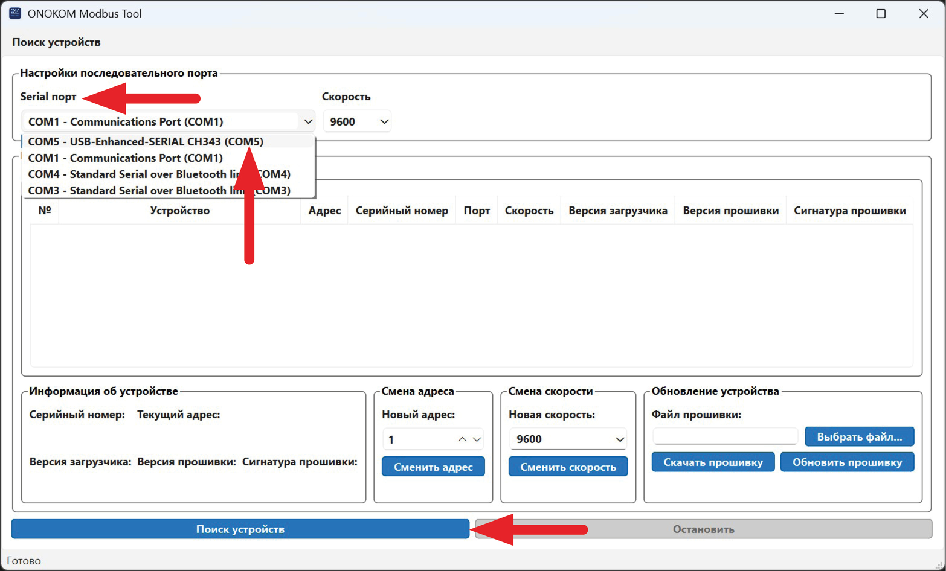
Task: Start the scan with Поиск устройств button
Action: 240,529
